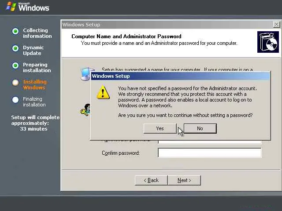The width and height of the screenshot is (282, 211).
Task: Select the Collecting information step indicator
Action: tap(15, 31)
